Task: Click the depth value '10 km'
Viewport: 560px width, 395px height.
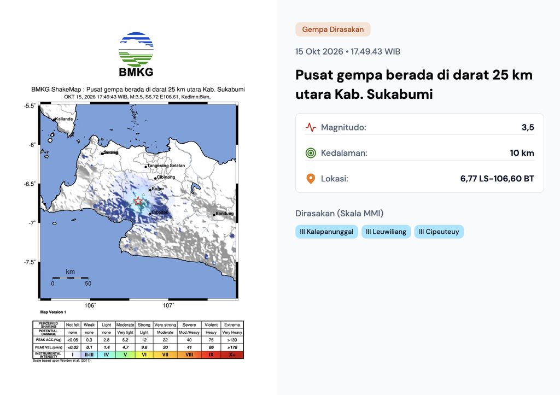Action: [522, 153]
